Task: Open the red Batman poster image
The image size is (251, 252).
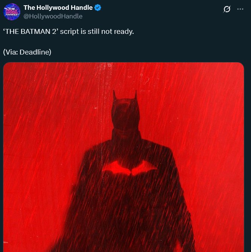Action: click(x=123, y=157)
